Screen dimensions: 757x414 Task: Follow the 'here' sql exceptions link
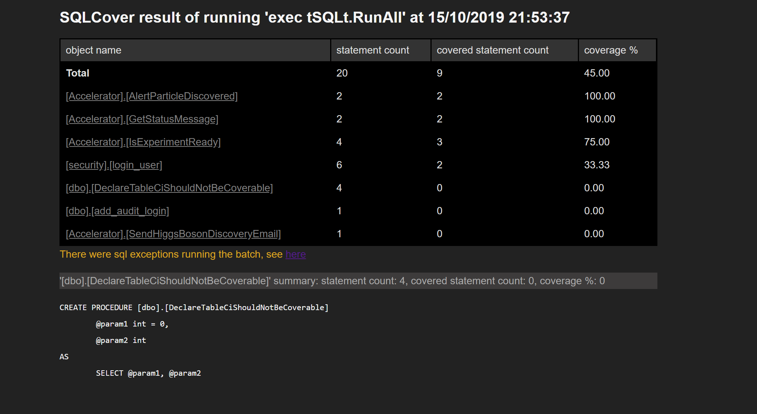(x=296, y=254)
